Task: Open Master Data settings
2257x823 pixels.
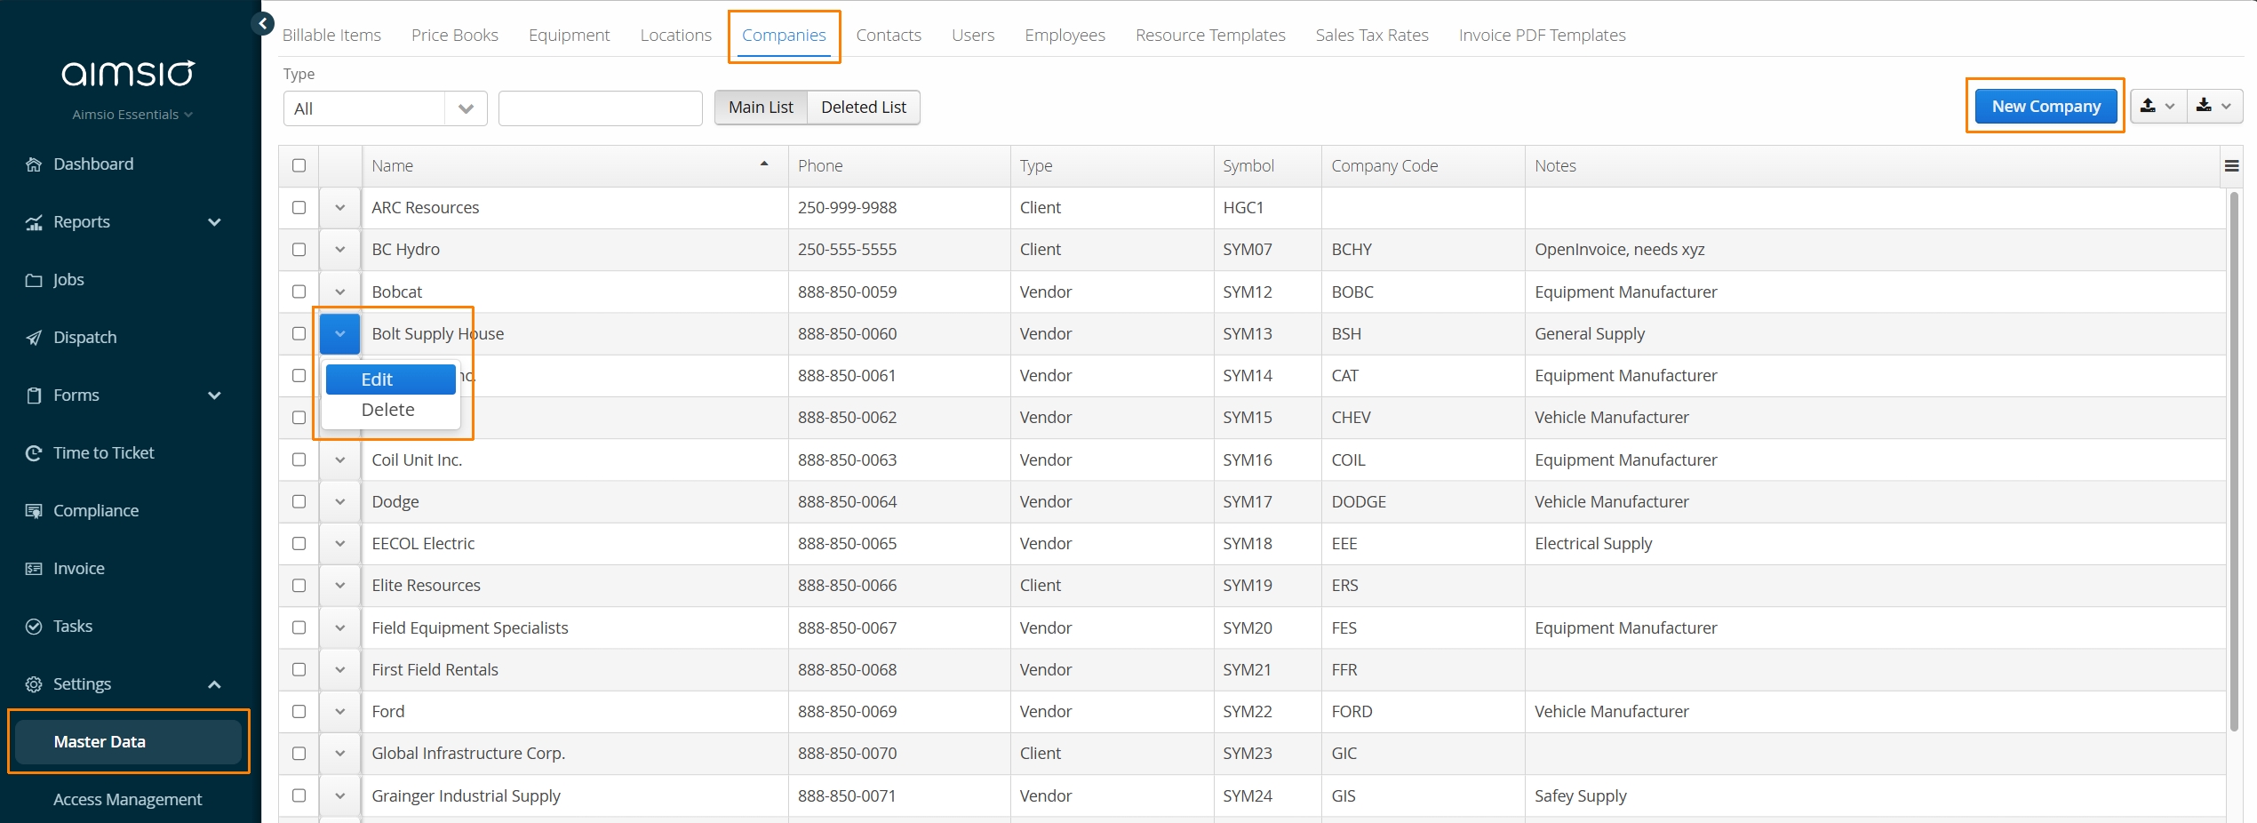Action: tap(129, 741)
